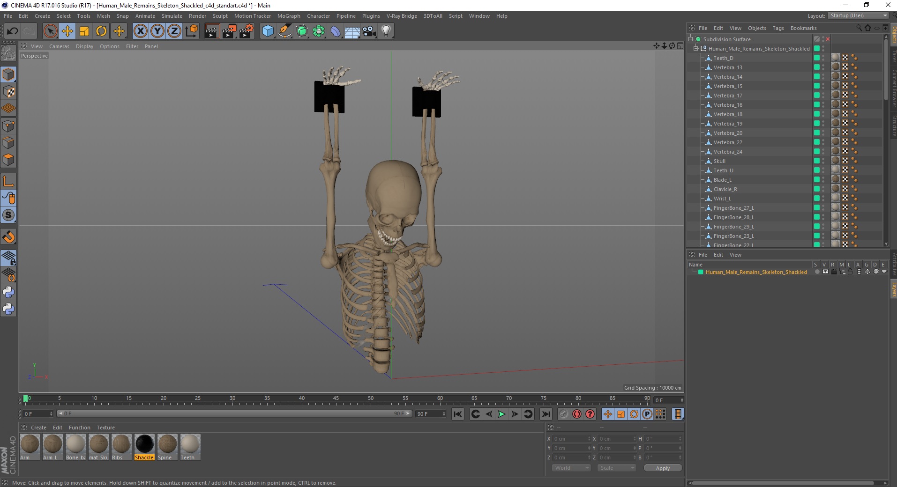Toggle Y axis lock
Image resolution: width=897 pixels, height=487 pixels.
tap(157, 31)
